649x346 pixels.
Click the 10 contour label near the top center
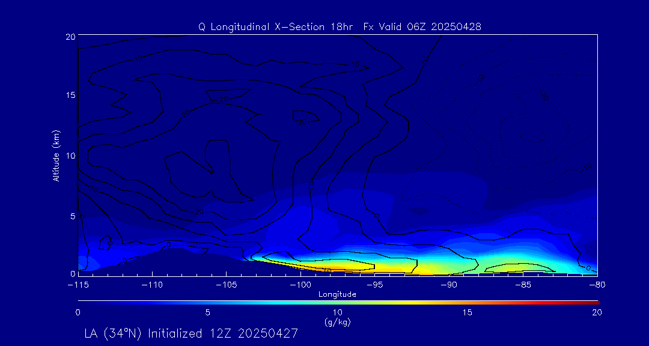pos(356,64)
